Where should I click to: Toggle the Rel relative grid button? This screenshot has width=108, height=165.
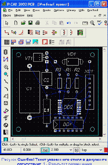(45, 150)
